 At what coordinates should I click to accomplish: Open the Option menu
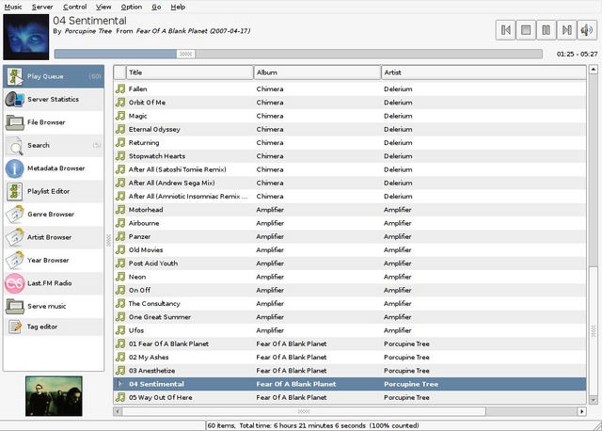tap(132, 7)
